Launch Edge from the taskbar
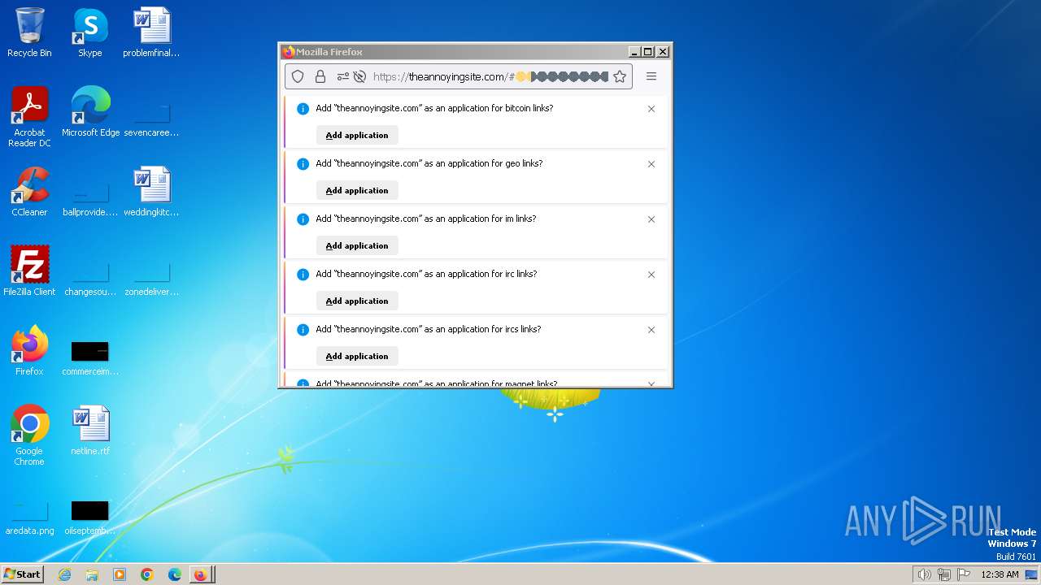Image resolution: width=1041 pixels, height=585 pixels. [175, 574]
